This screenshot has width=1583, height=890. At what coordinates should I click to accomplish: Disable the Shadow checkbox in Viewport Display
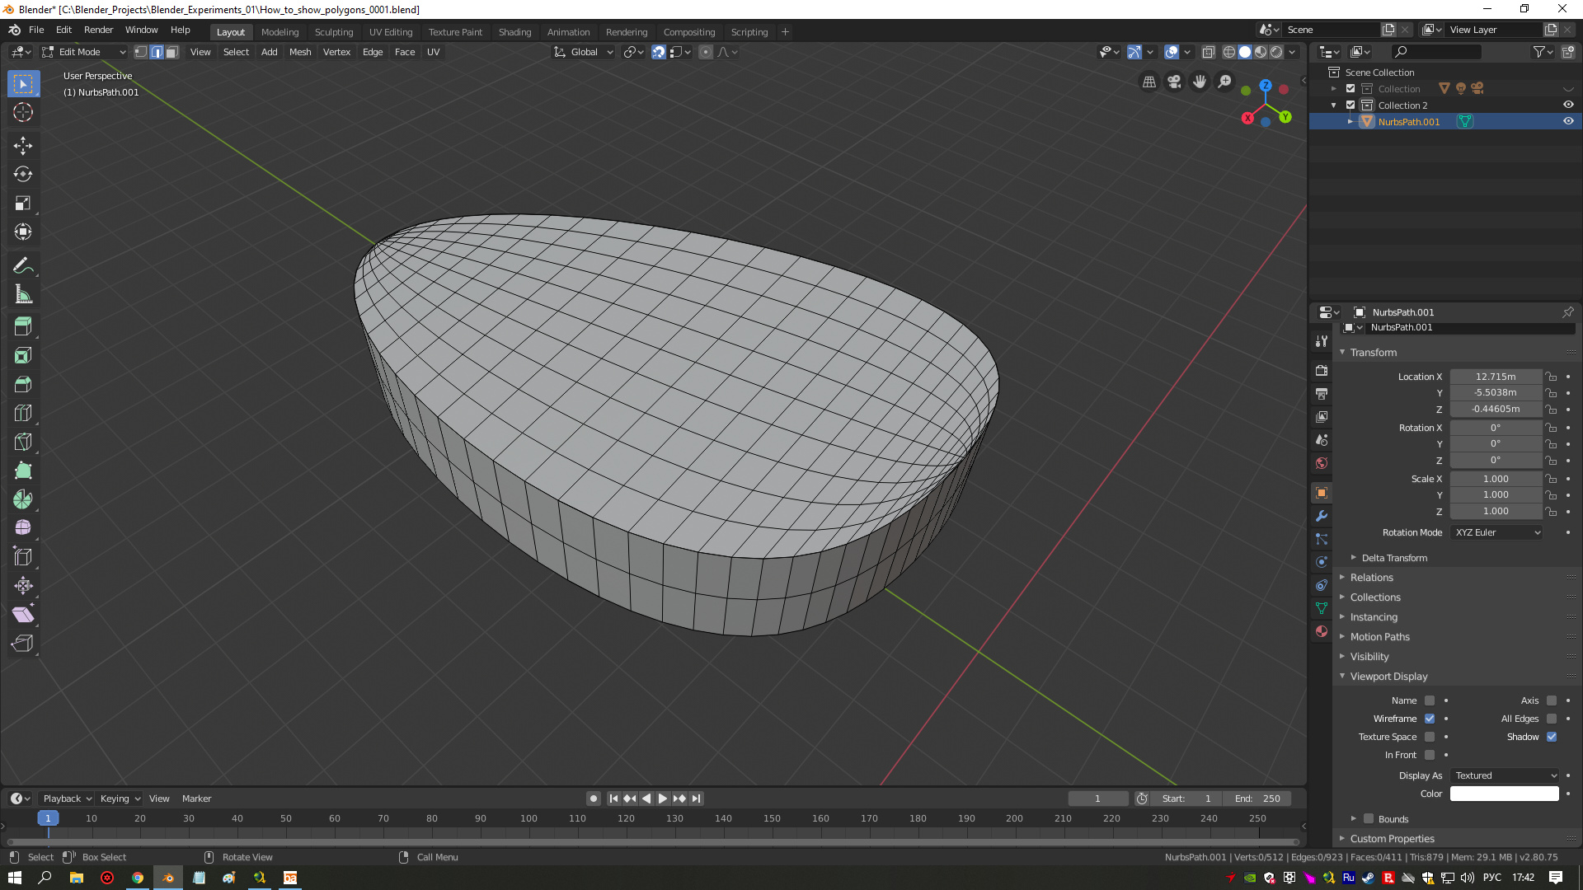click(x=1552, y=737)
